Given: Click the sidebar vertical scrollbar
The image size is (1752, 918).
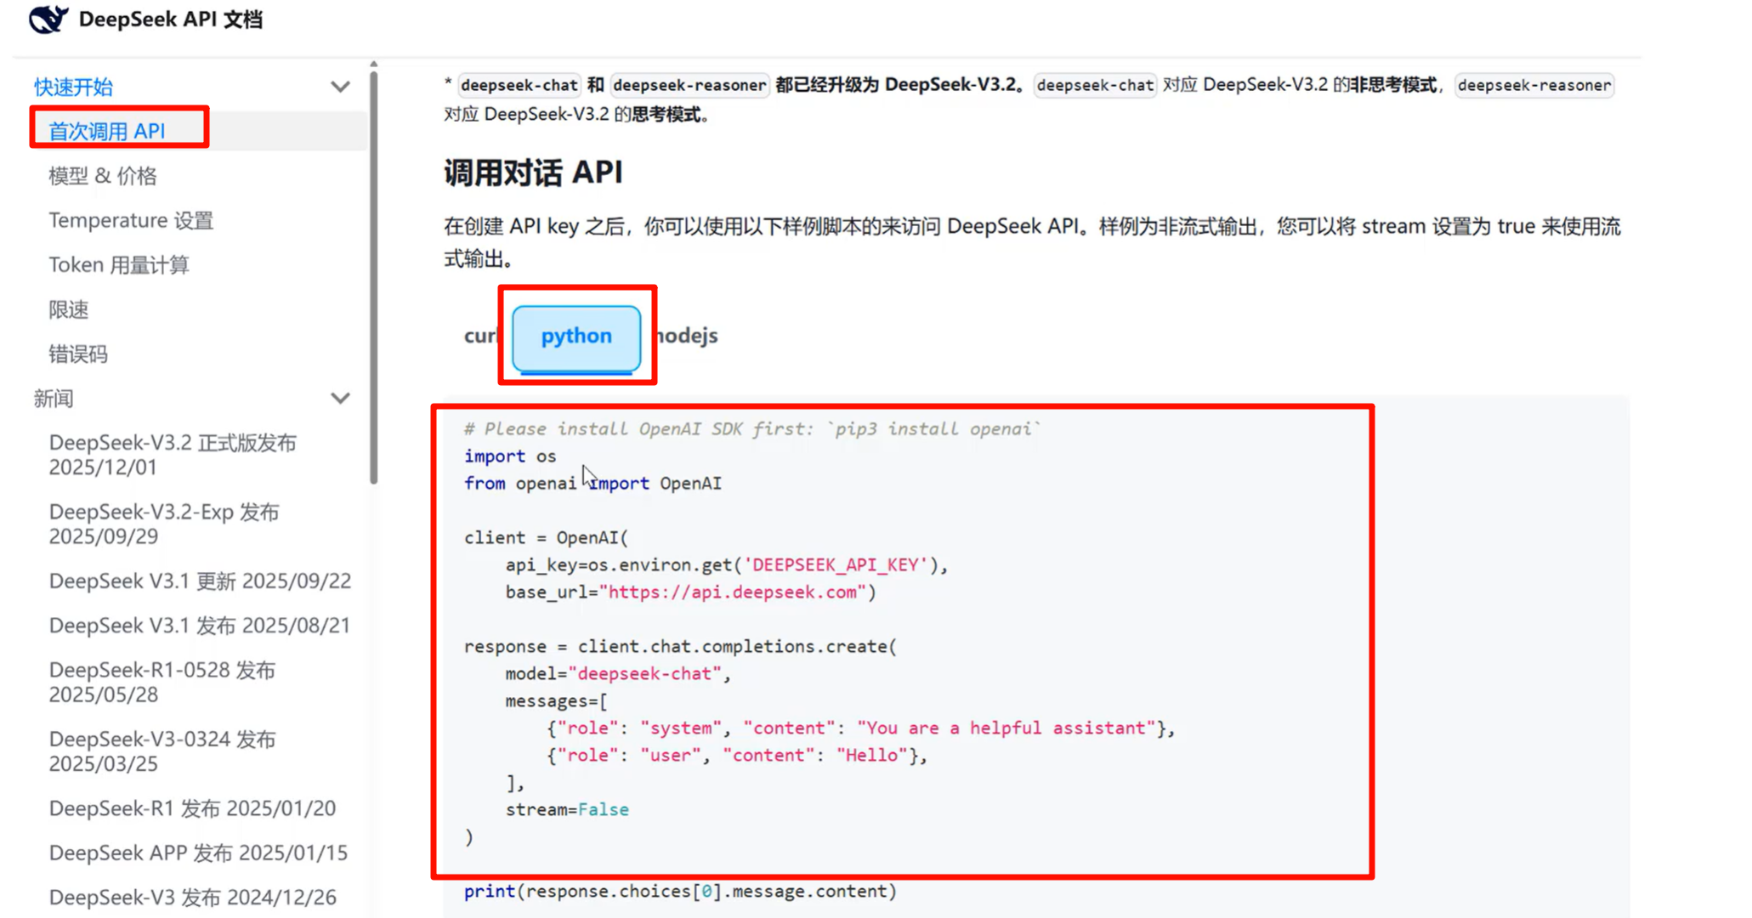Looking at the screenshot, I should click(x=373, y=272).
